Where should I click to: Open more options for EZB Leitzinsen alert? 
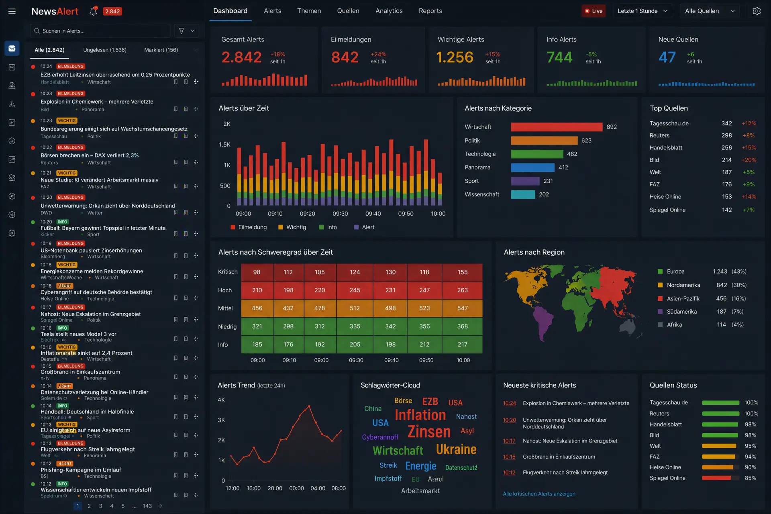pyautogui.click(x=196, y=82)
